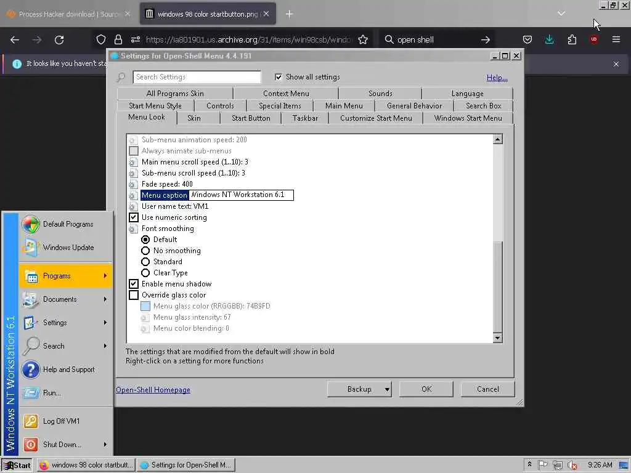Open Firefox extensions puzzle icon
The image size is (631, 473).
(572, 39)
